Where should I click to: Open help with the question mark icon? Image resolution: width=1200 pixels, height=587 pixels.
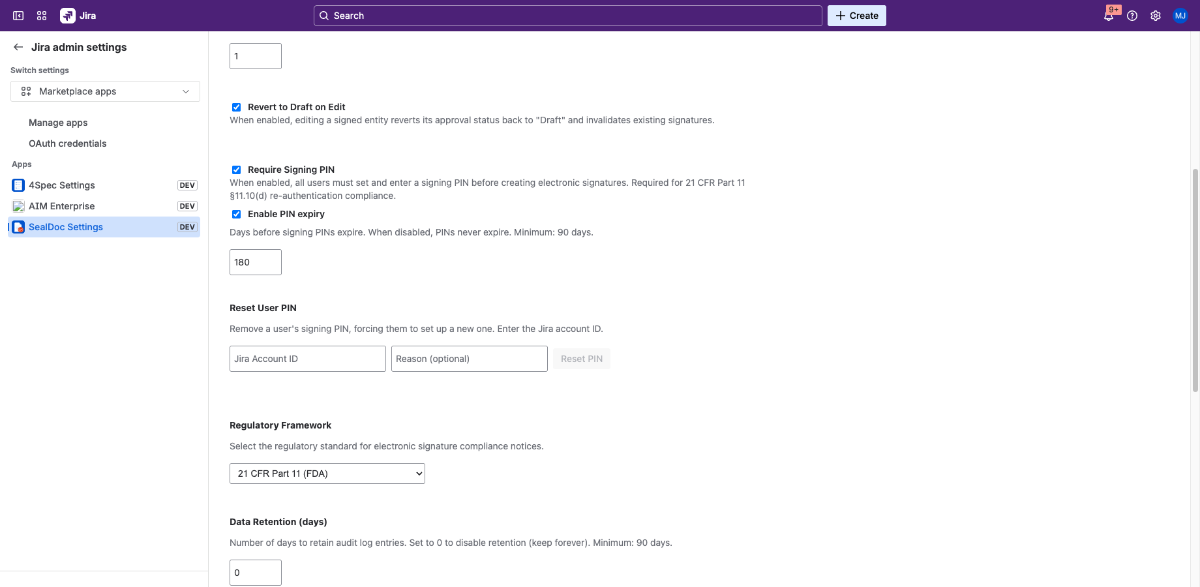click(x=1132, y=15)
